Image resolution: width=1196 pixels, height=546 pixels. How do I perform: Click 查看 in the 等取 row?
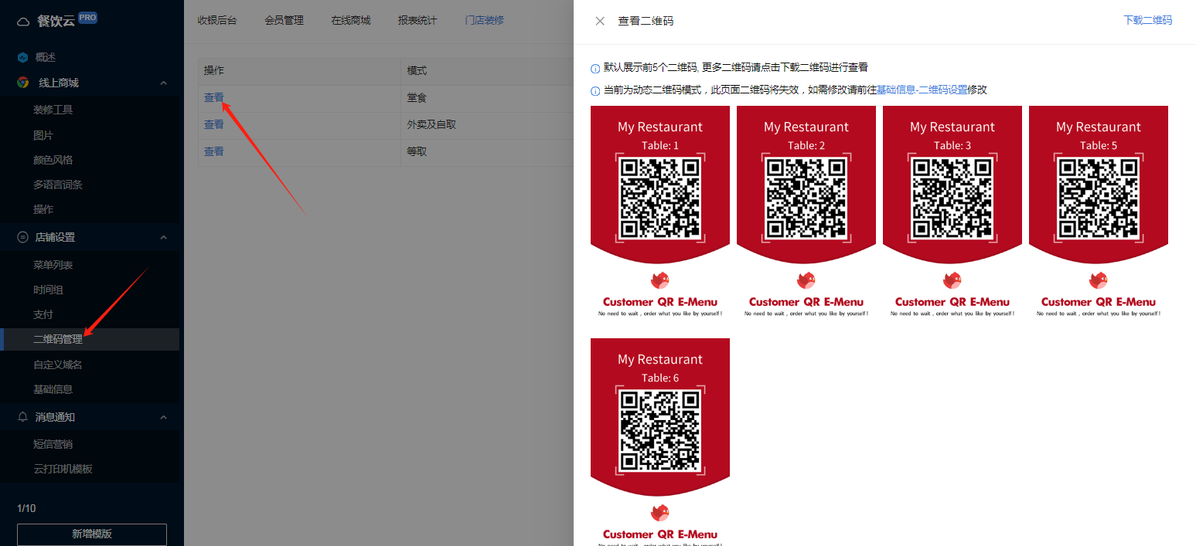click(x=214, y=151)
